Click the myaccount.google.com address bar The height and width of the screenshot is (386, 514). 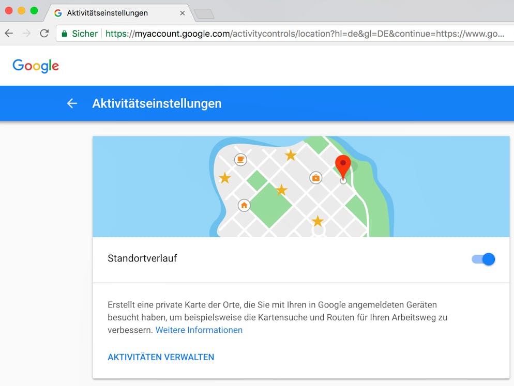[x=284, y=34]
